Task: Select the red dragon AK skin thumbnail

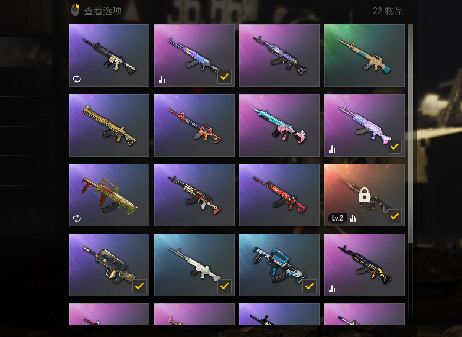Action: (279, 195)
